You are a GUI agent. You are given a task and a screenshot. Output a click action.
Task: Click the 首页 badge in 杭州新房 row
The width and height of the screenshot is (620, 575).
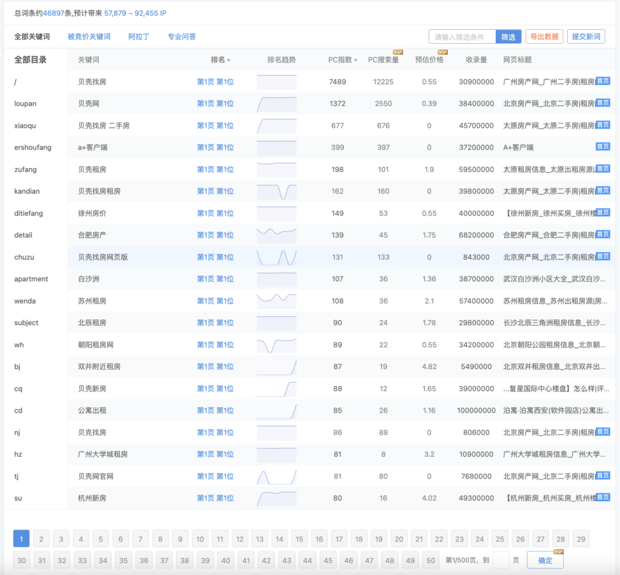tap(602, 497)
